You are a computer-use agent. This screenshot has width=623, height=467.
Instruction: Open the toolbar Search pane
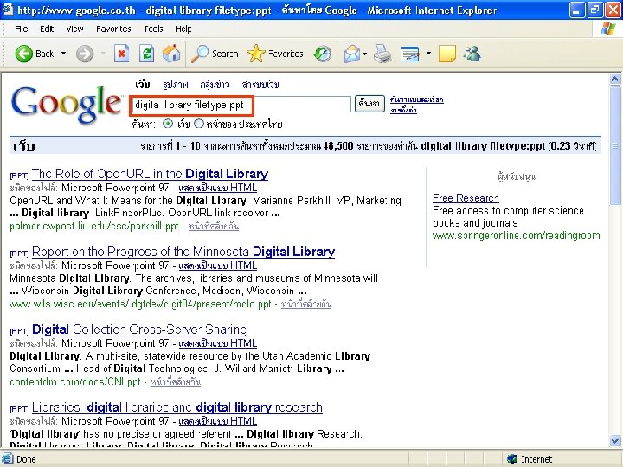tap(215, 54)
